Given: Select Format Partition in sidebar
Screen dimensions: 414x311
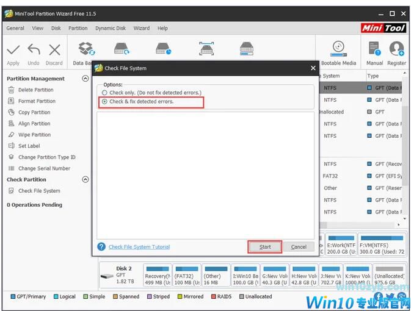Looking at the screenshot, I should pyautogui.click(x=37, y=101).
